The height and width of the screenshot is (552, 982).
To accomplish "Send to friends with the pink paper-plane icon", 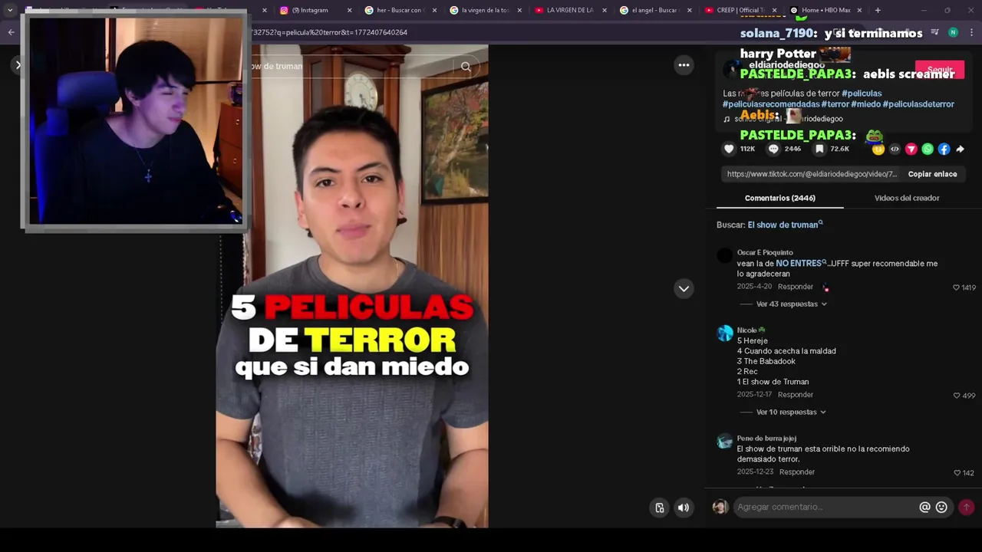I will pos(911,149).
